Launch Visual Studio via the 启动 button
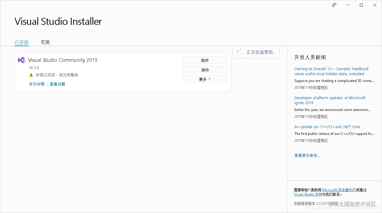 (205, 70)
